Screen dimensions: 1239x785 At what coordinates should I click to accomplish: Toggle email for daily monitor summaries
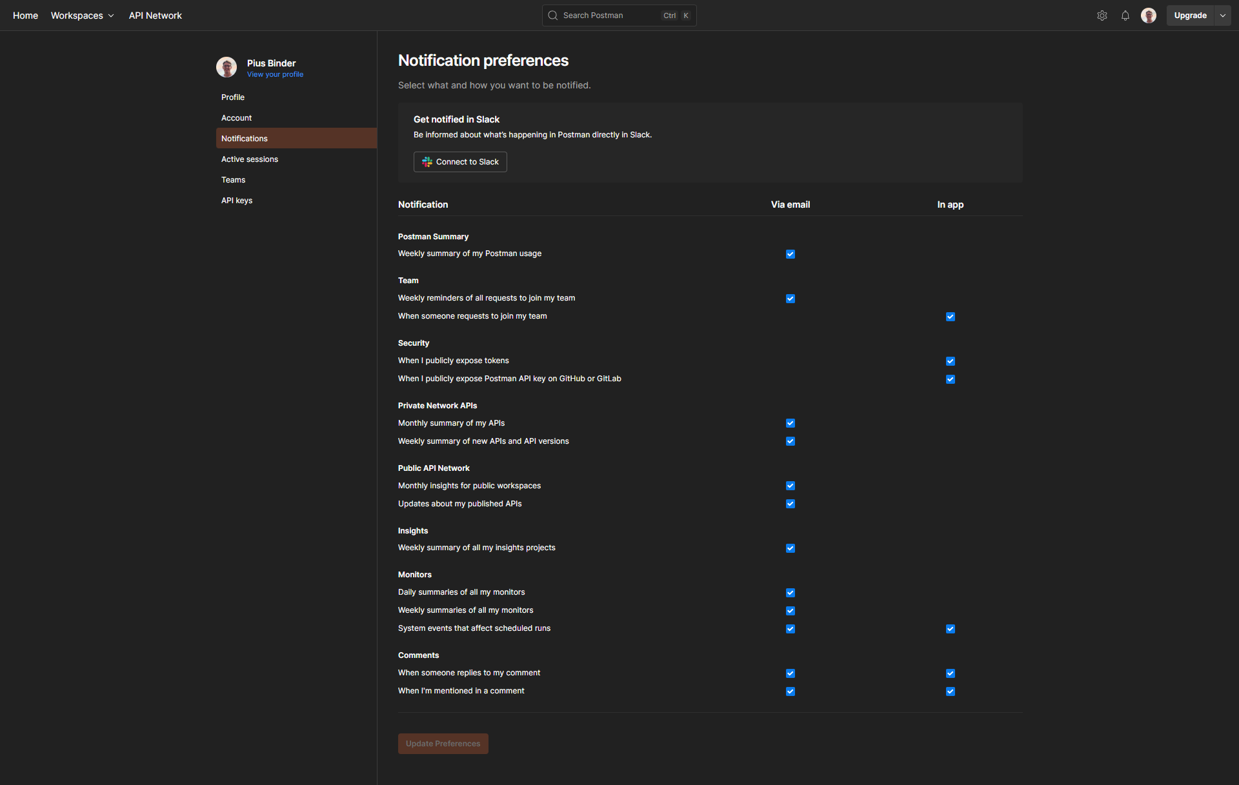[791, 593]
